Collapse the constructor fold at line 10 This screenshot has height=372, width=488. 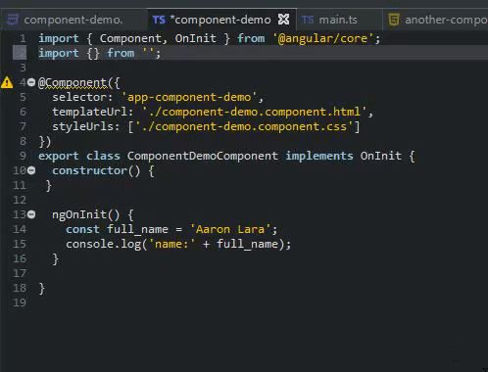pyautogui.click(x=31, y=170)
